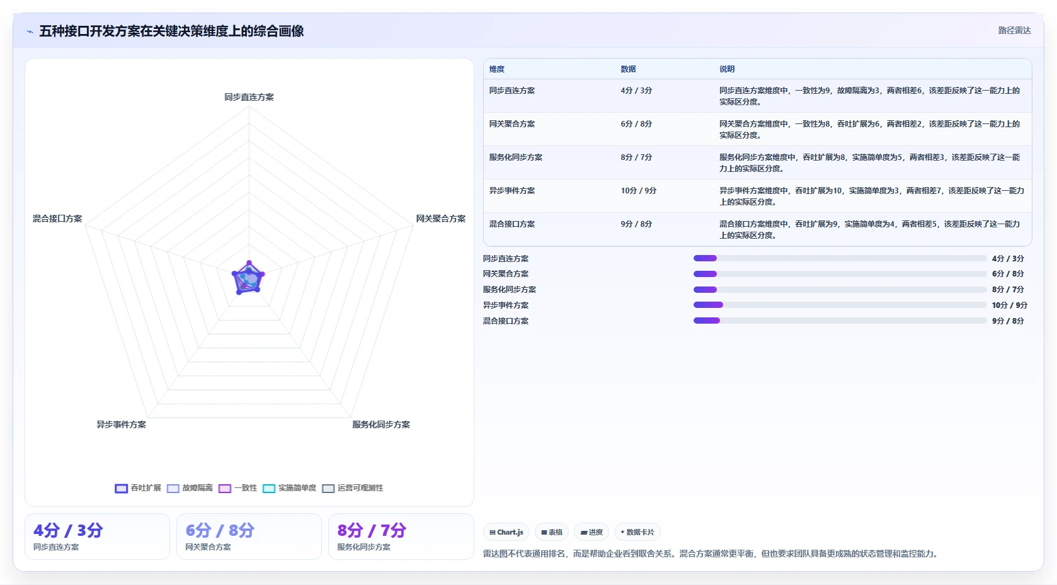The width and height of the screenshot is (1057, 585).
Task: Click the description text for the 异步事件方案 row
Action: click(x=872, y=196)
